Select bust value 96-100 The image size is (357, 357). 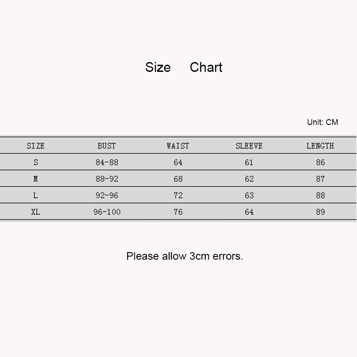coord(107,212)
